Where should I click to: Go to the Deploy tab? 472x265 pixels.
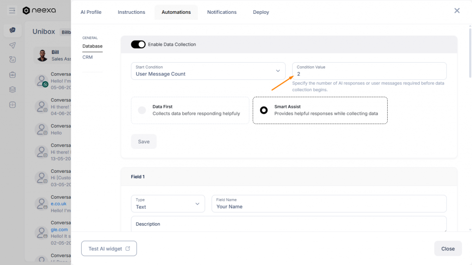pyautogui.click(x=261, y=12)
